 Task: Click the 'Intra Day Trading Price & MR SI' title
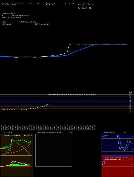(55, 132)
